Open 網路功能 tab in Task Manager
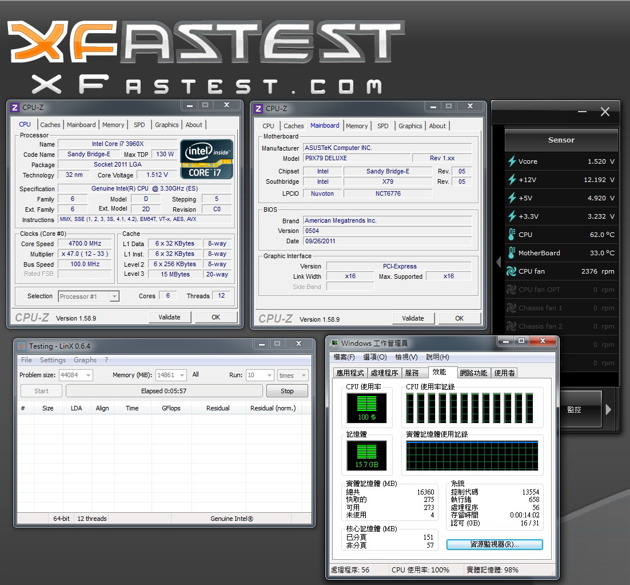Screen dimensions: 630x585 coord(473,373)
